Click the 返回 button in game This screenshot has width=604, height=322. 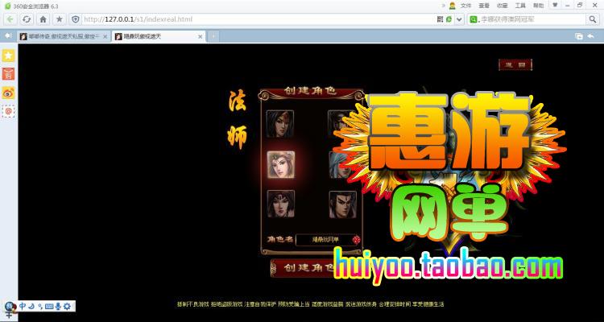coord(515,64)
